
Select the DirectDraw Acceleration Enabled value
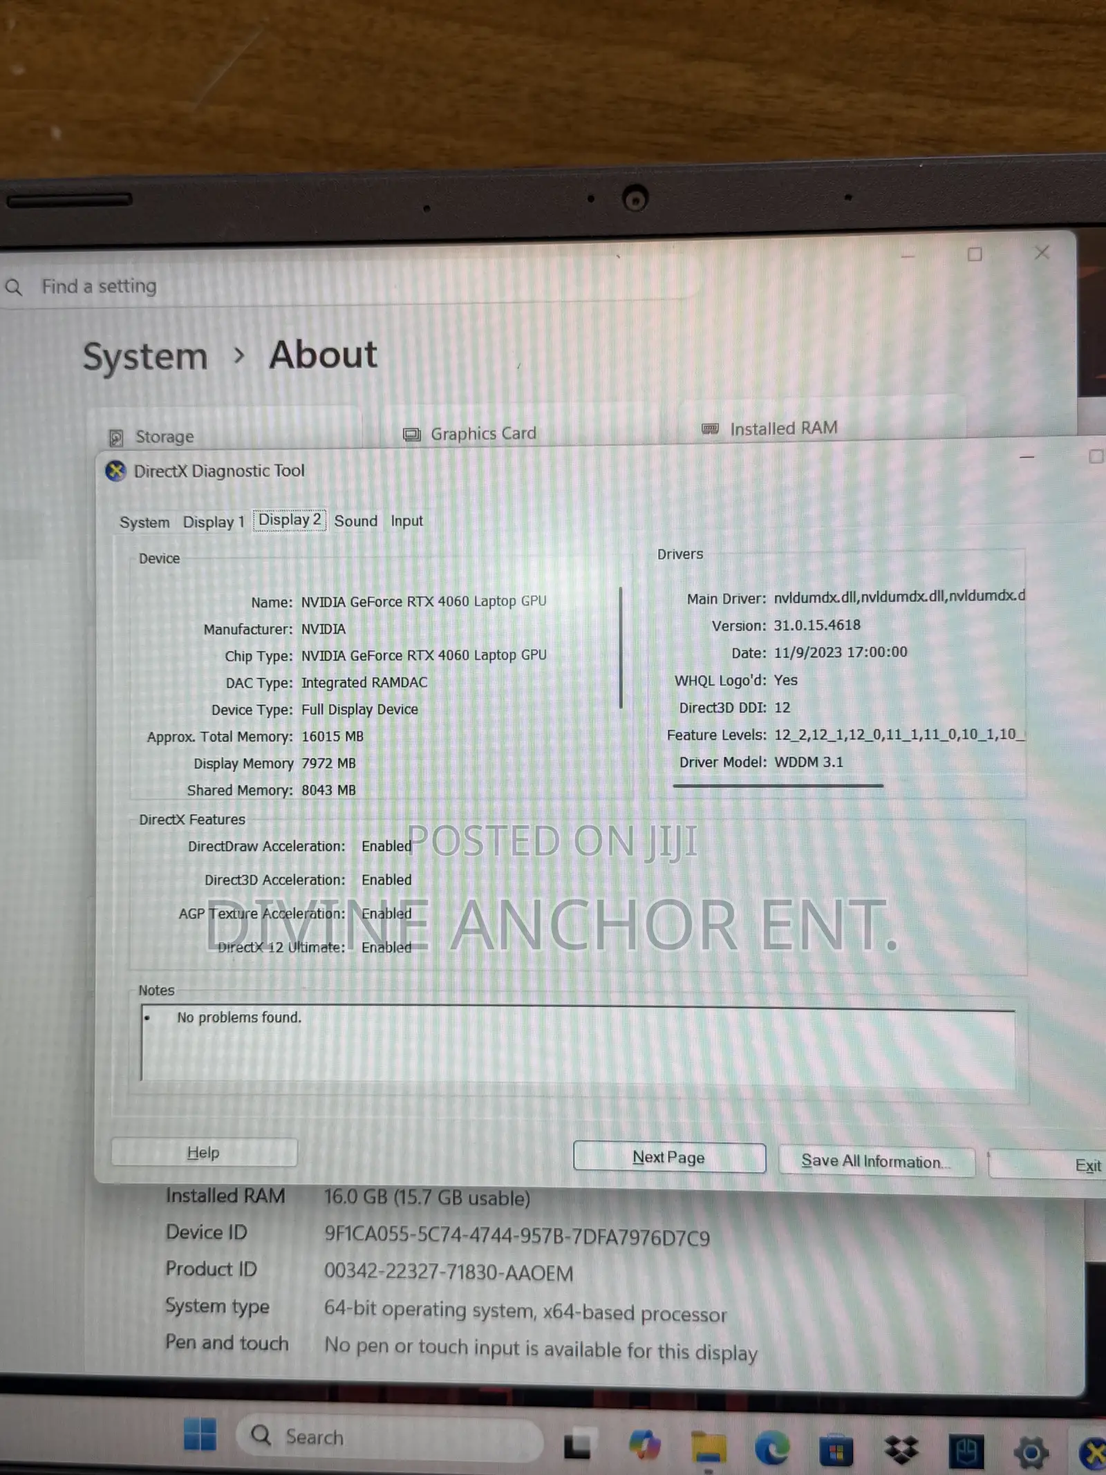386,847
